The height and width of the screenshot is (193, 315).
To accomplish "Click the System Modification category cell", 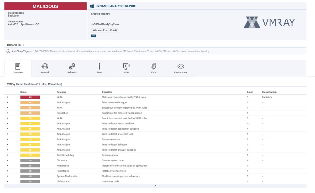I will point(67,176).
